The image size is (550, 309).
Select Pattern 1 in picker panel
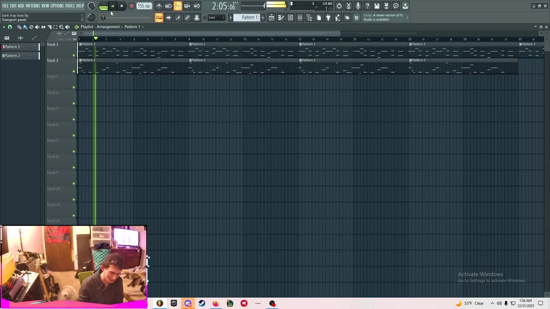[20, 47]
